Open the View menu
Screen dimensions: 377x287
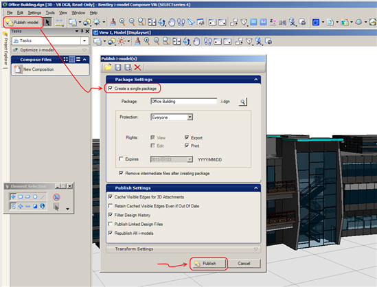[x=63, y=13]
